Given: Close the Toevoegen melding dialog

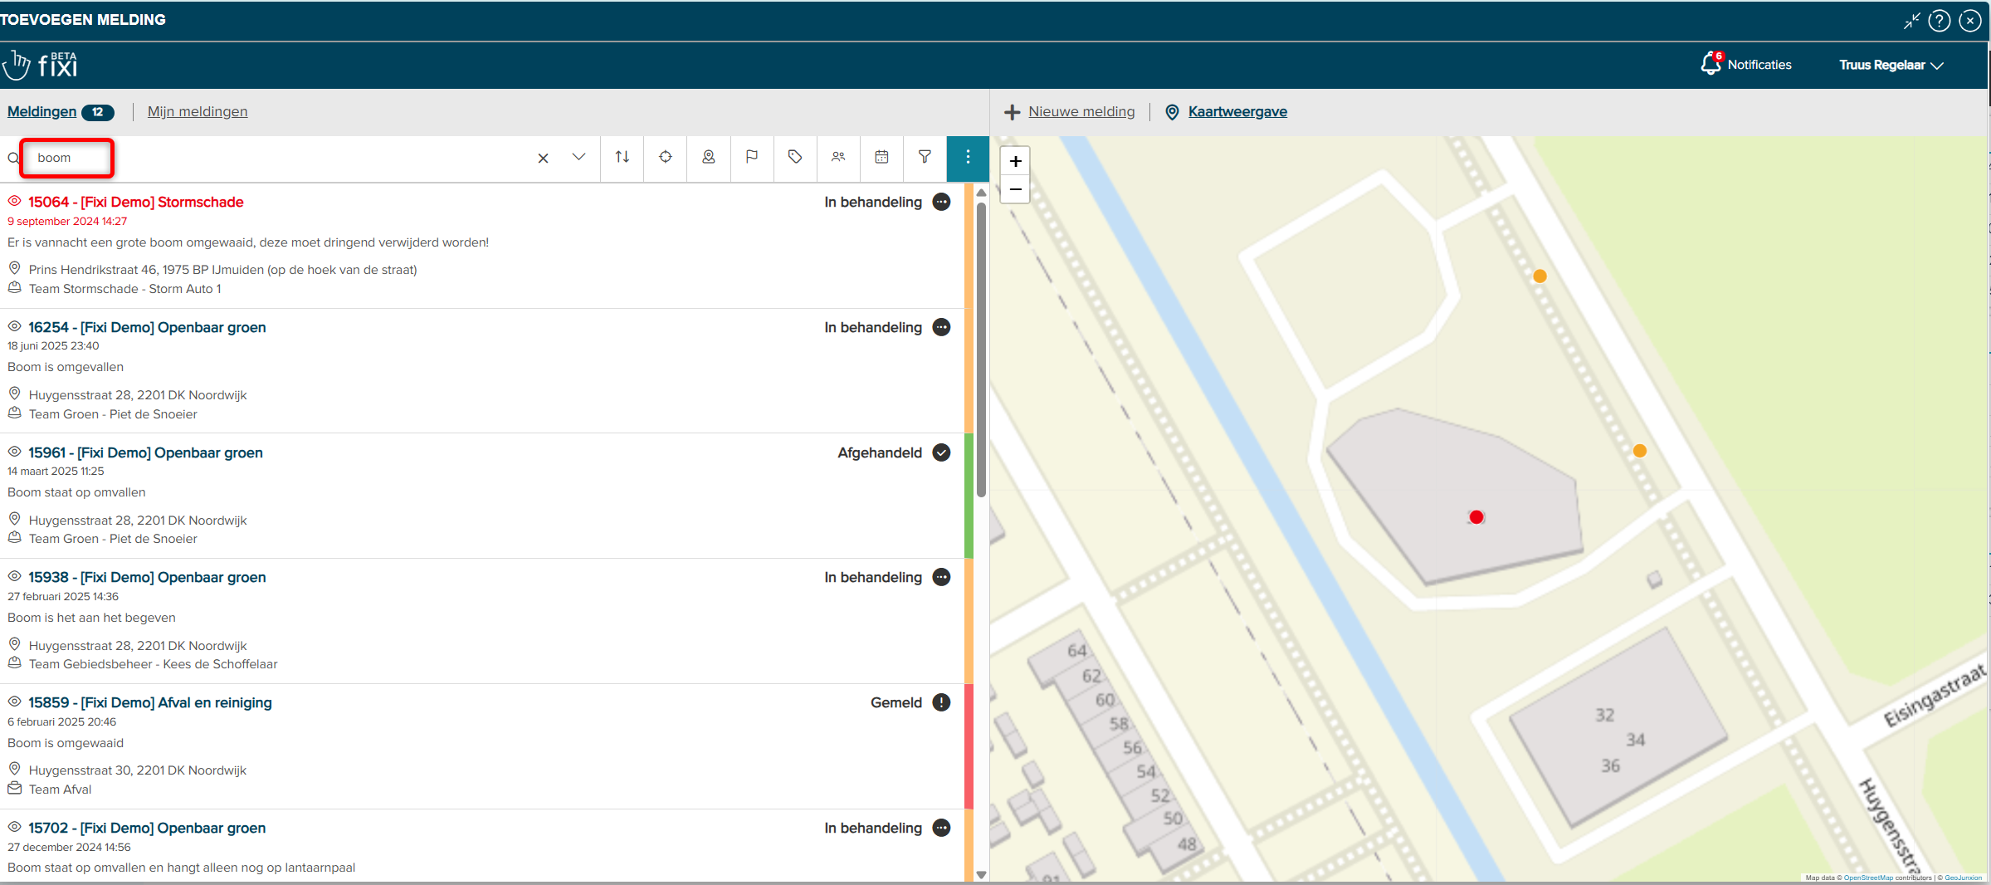Looking at the screenshot, I should 1970,20.
